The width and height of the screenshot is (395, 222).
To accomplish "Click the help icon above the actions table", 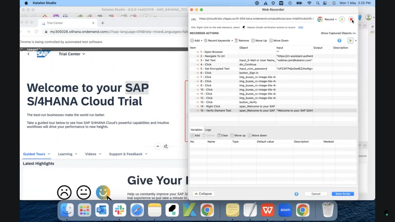I will coord(339,41).
